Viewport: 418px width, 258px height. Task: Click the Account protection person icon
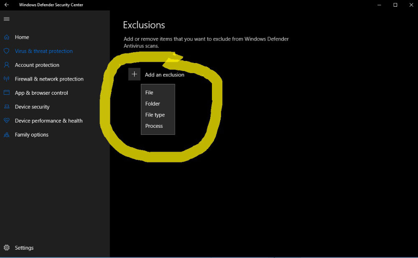click(x=7, y=65)
